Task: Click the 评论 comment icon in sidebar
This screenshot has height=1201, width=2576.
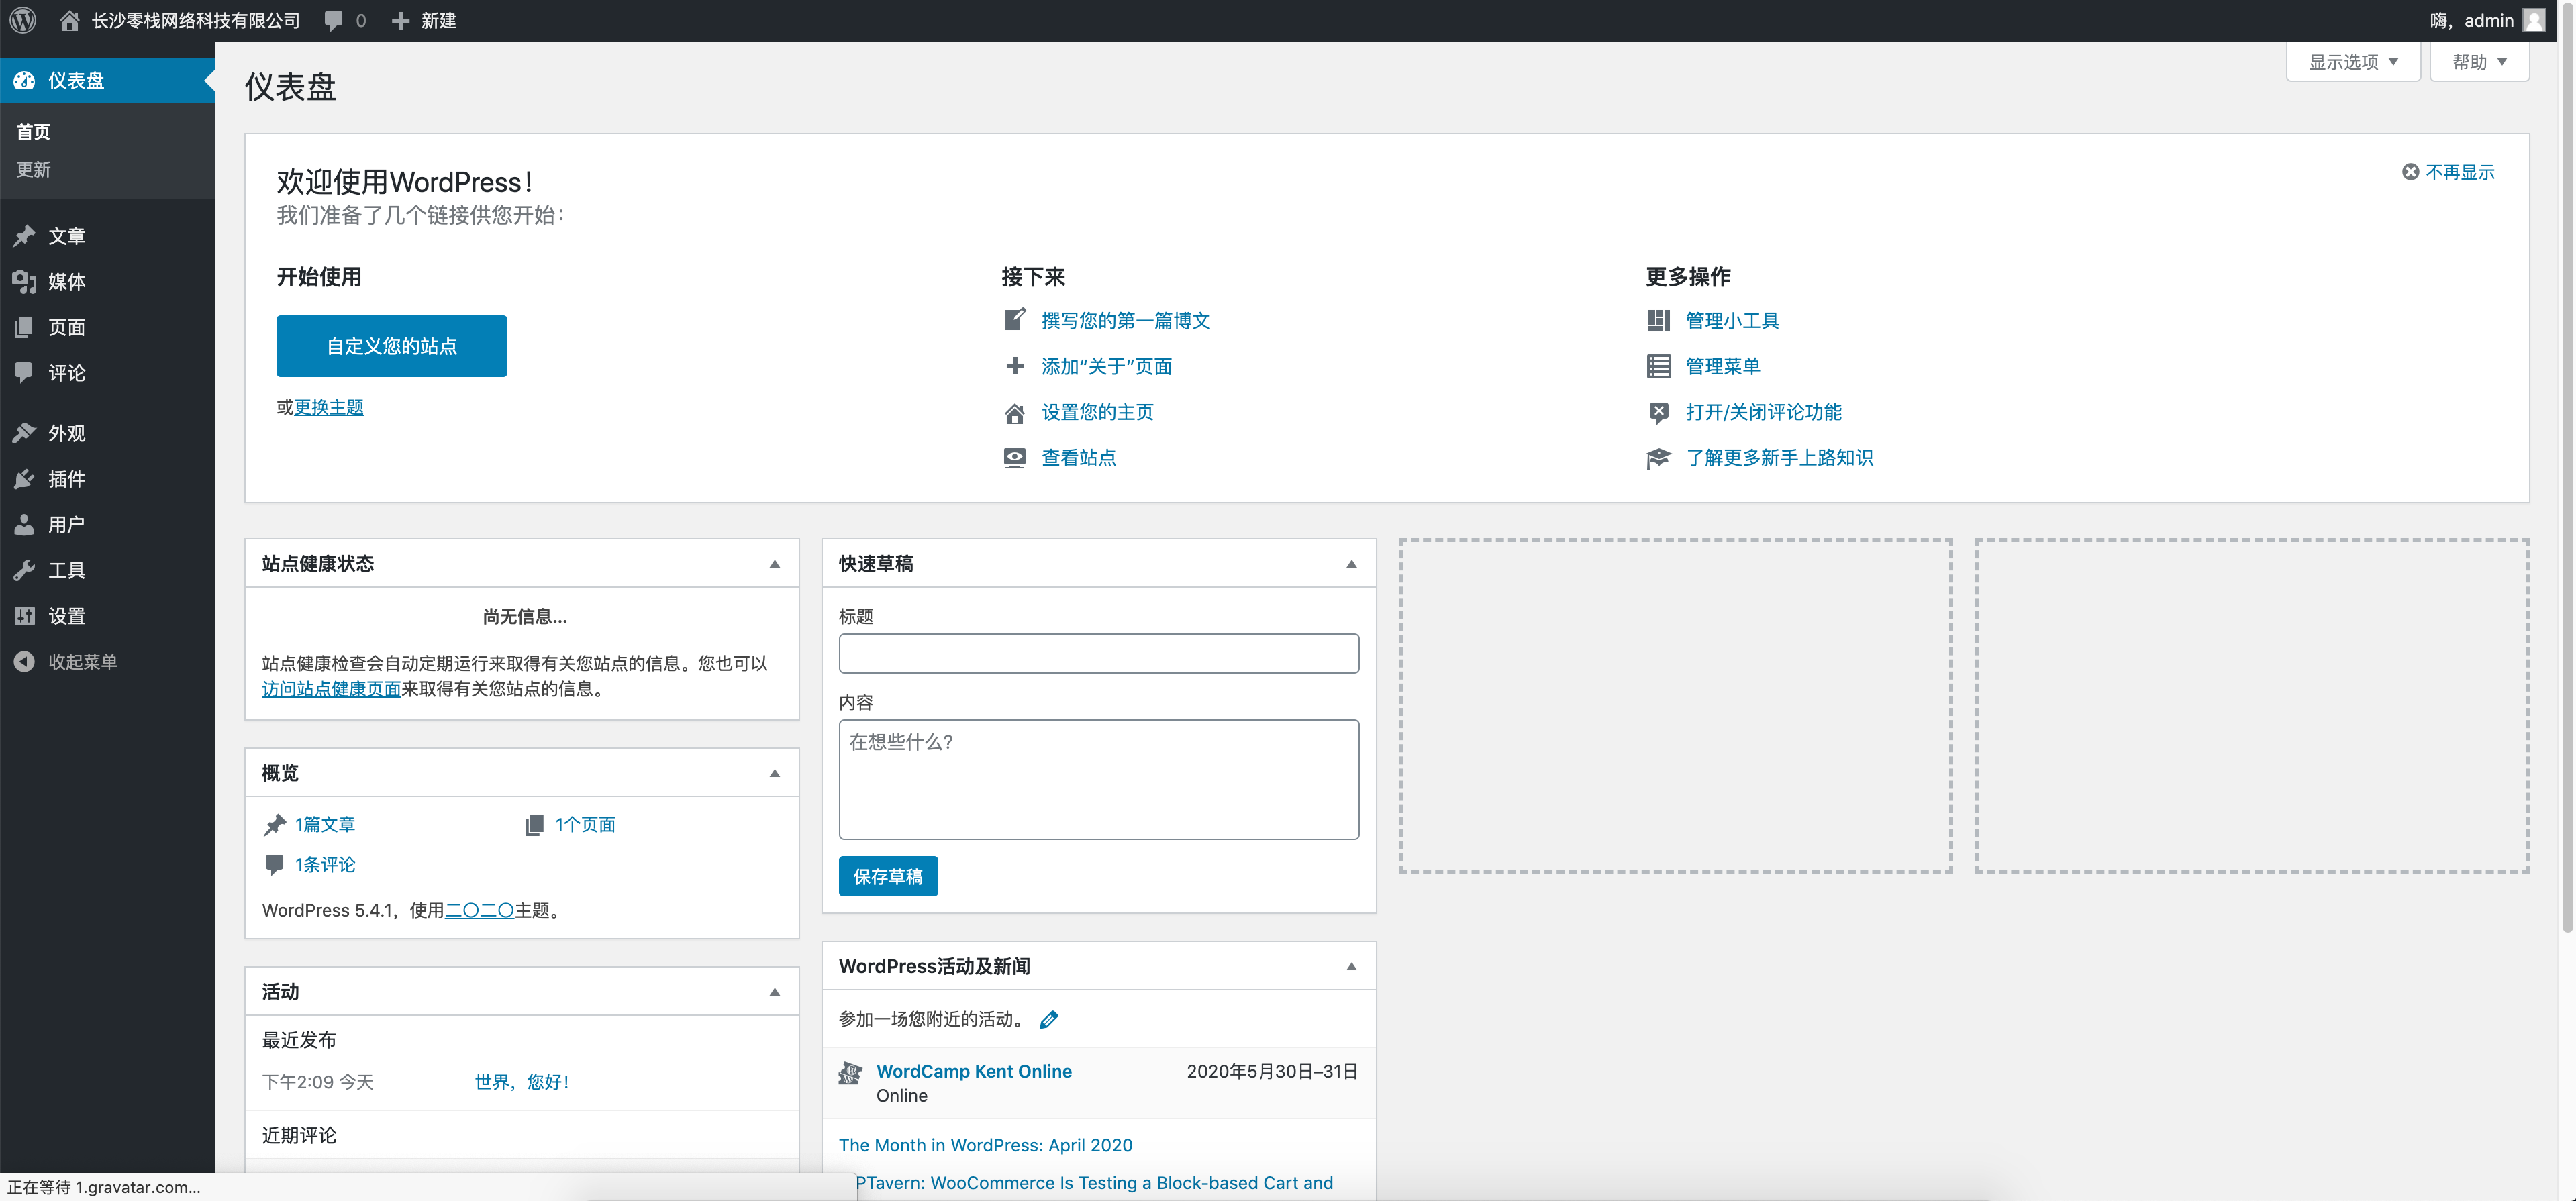Action: (24, 373)
